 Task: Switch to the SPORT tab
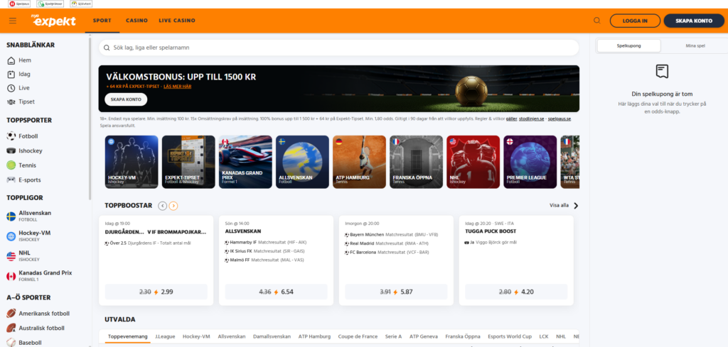pyautogui.click(x=102, y=21)
